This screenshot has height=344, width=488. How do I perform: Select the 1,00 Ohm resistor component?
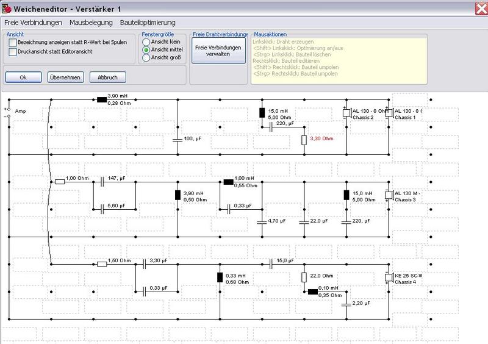pos(60,181)
